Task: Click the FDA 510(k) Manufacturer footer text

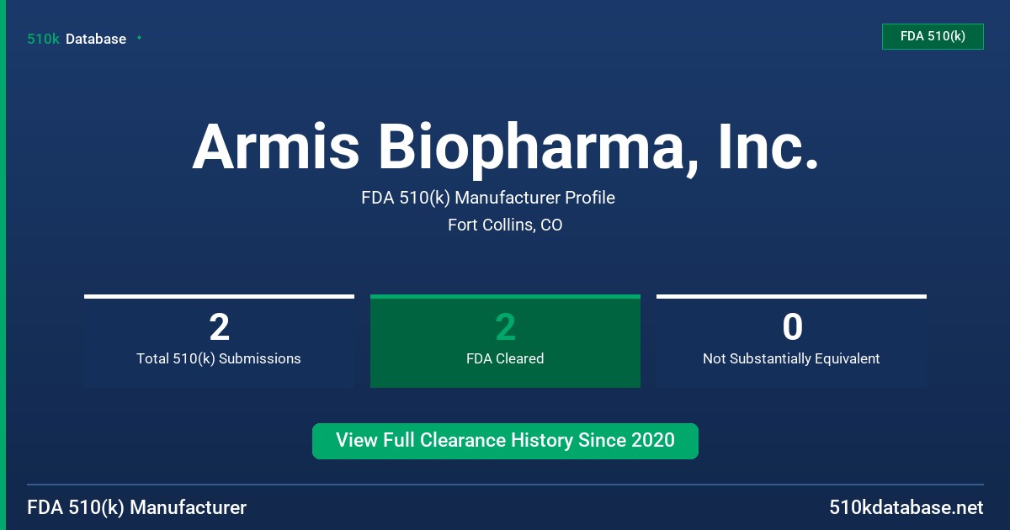Action: (137, 508)
